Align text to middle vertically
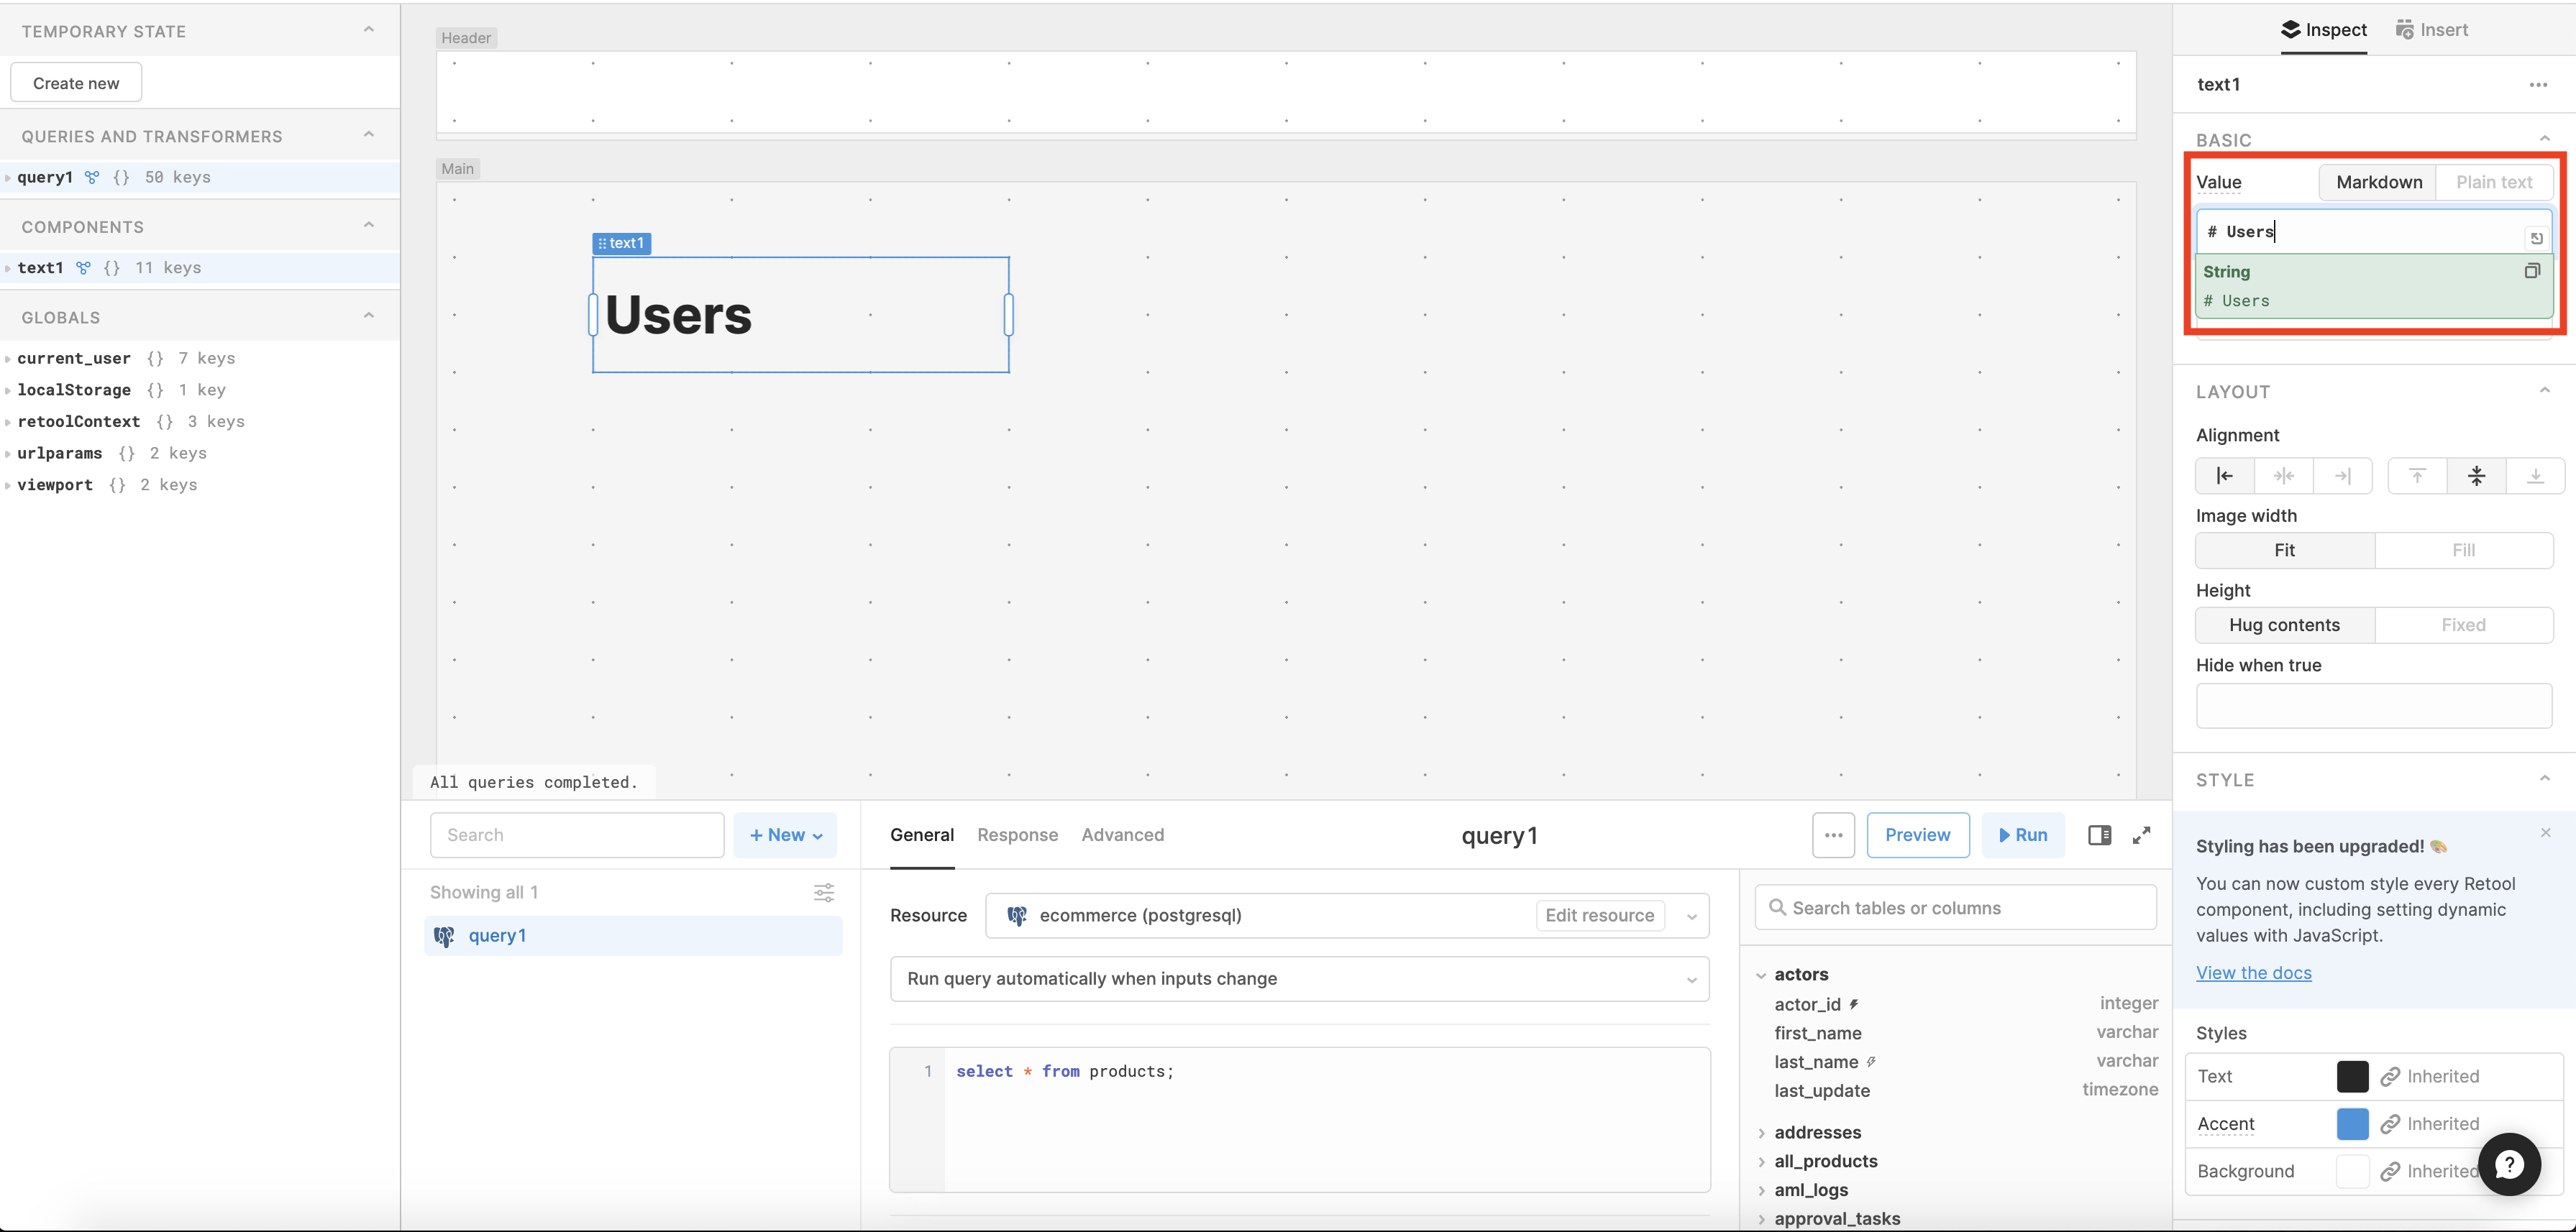Image resolution: width=2576 pixels, height=1232 pixels. coord(2476,476)
